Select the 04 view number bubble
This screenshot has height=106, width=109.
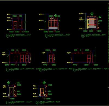[8, 70]
